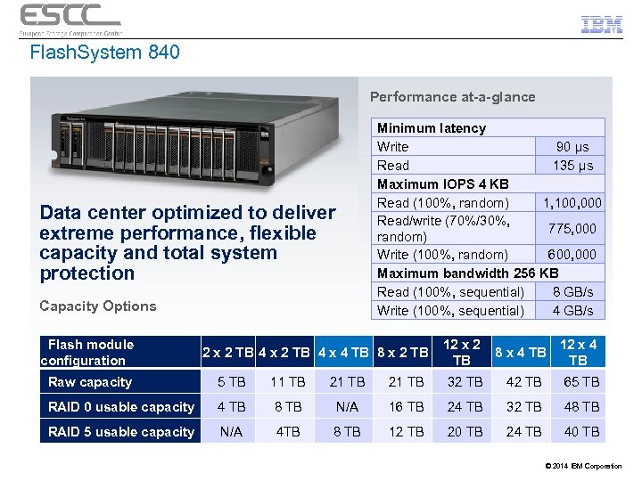This screenshot has width=642, height=481.
Task: Select the 'FlashSystem 840' slide title
Action: [x=105, y=53]
